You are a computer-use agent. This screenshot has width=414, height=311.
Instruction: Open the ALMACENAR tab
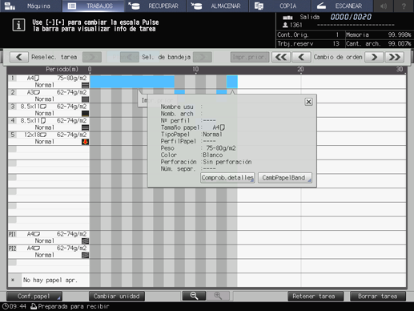point(218,6)
